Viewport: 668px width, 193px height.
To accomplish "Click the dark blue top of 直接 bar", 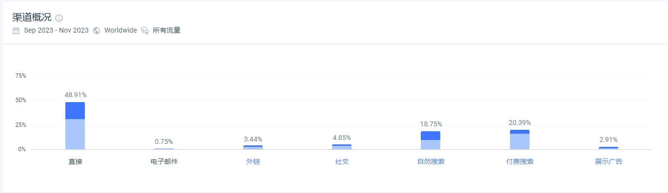I will click(x=75, y=110).
